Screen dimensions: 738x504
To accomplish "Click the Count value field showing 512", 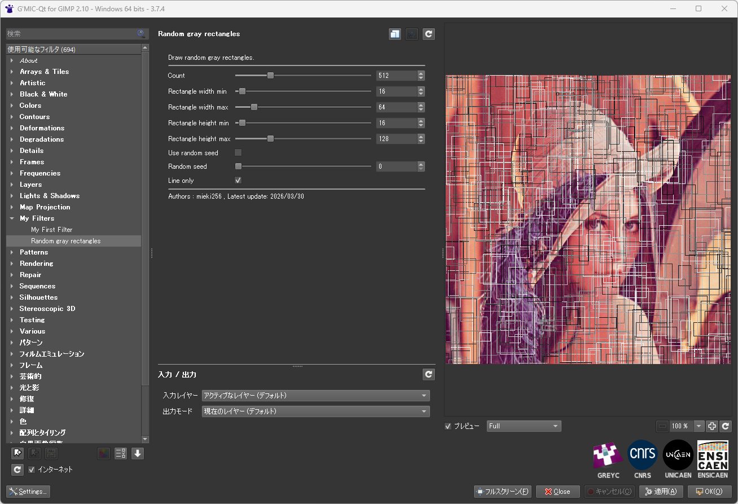I will point(397,75).
